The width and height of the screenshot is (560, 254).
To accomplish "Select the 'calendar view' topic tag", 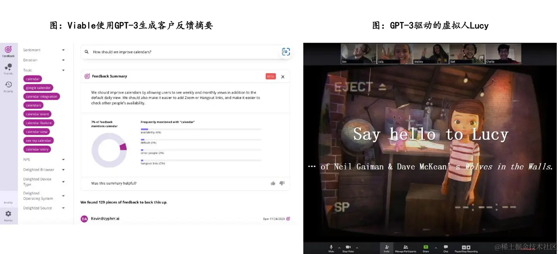I will [x=37, y=132].
